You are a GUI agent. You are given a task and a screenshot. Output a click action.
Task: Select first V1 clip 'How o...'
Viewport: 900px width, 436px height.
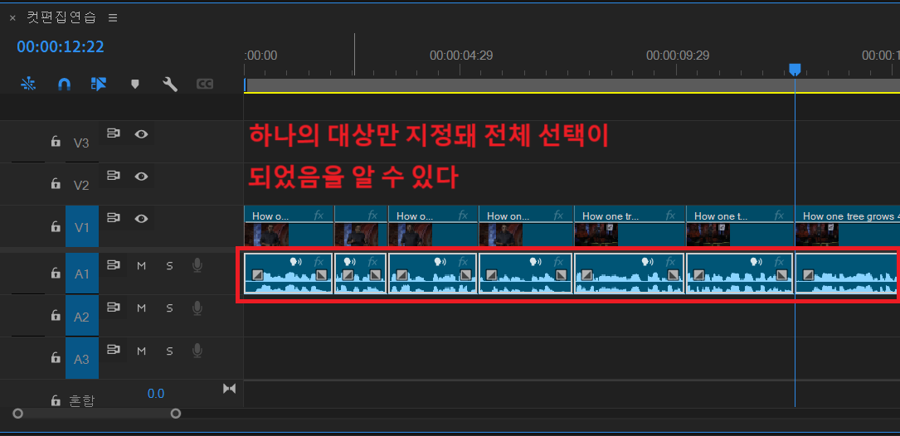click(x=289, y=228)
